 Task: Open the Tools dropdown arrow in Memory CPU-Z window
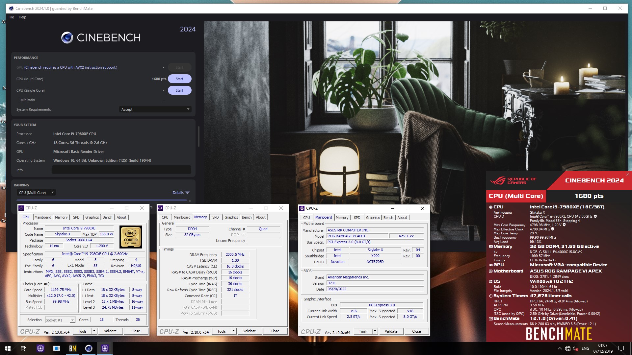[234, 331]
